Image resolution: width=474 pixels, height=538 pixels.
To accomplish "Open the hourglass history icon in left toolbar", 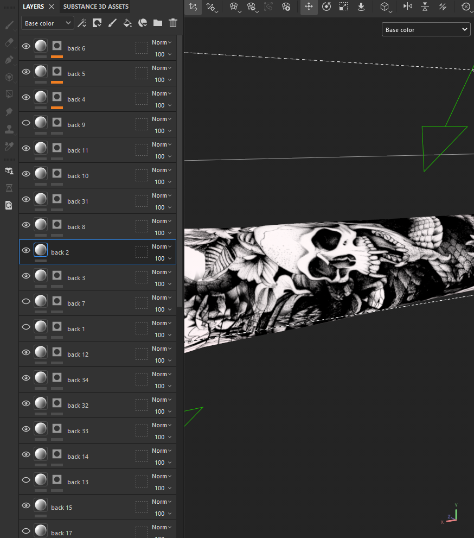I will 9,188.
